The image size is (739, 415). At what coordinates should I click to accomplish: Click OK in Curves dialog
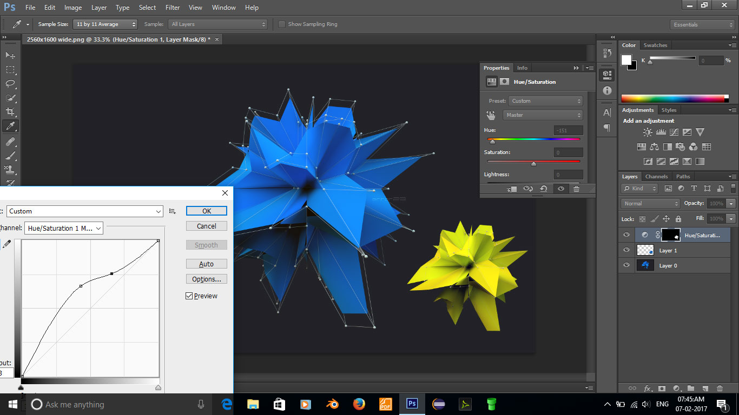[207, 211]
